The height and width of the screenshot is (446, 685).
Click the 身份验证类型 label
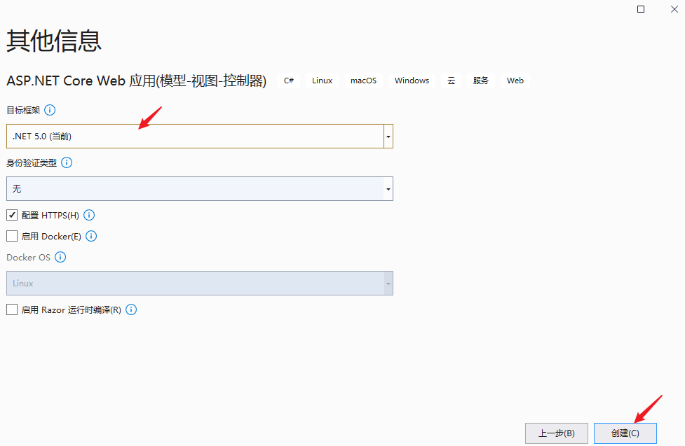[32, 162]
